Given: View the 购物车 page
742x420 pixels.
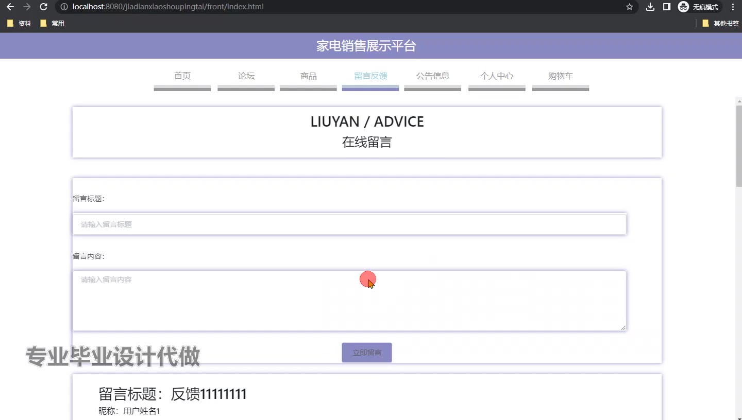Looking at the screenshot, I should coord(561,76).
